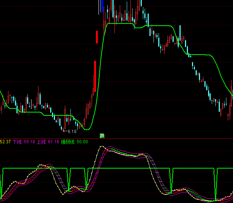Click the last green downward spike in indicator
This screenshot has height=203, width=233.
[216, 183]
